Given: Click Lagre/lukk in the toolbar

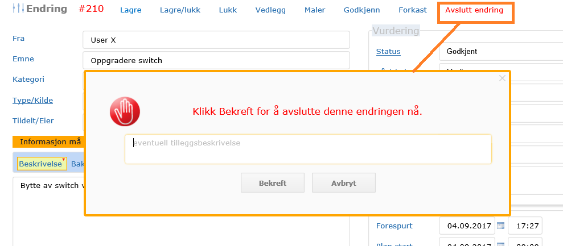Looking at the screenshot, I should point(180,10).
